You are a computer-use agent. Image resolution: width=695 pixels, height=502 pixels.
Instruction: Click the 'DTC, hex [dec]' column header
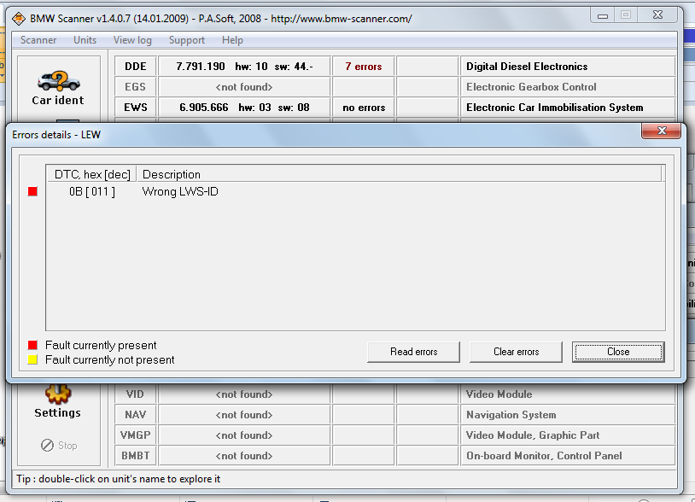[x=91, y=174]
